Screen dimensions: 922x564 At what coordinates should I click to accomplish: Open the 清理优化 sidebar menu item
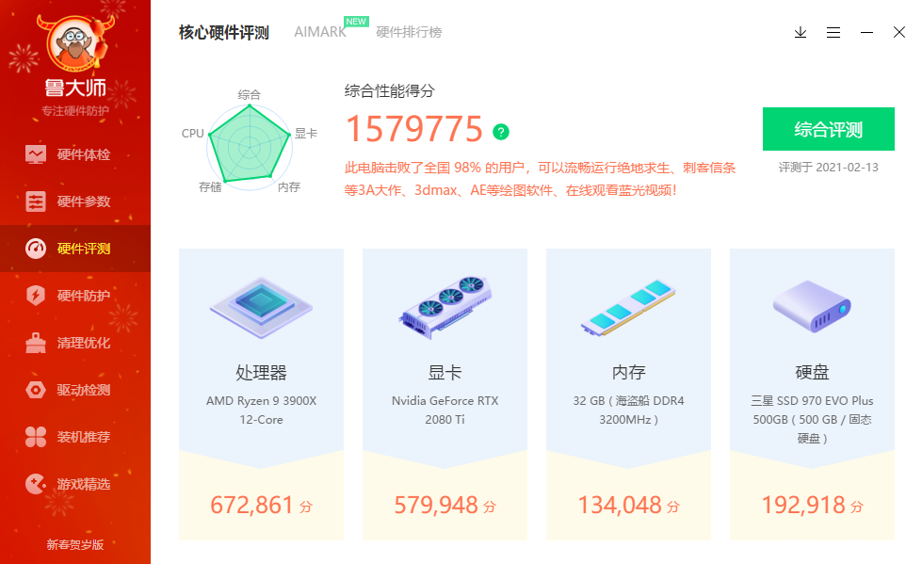click(75, 343)
